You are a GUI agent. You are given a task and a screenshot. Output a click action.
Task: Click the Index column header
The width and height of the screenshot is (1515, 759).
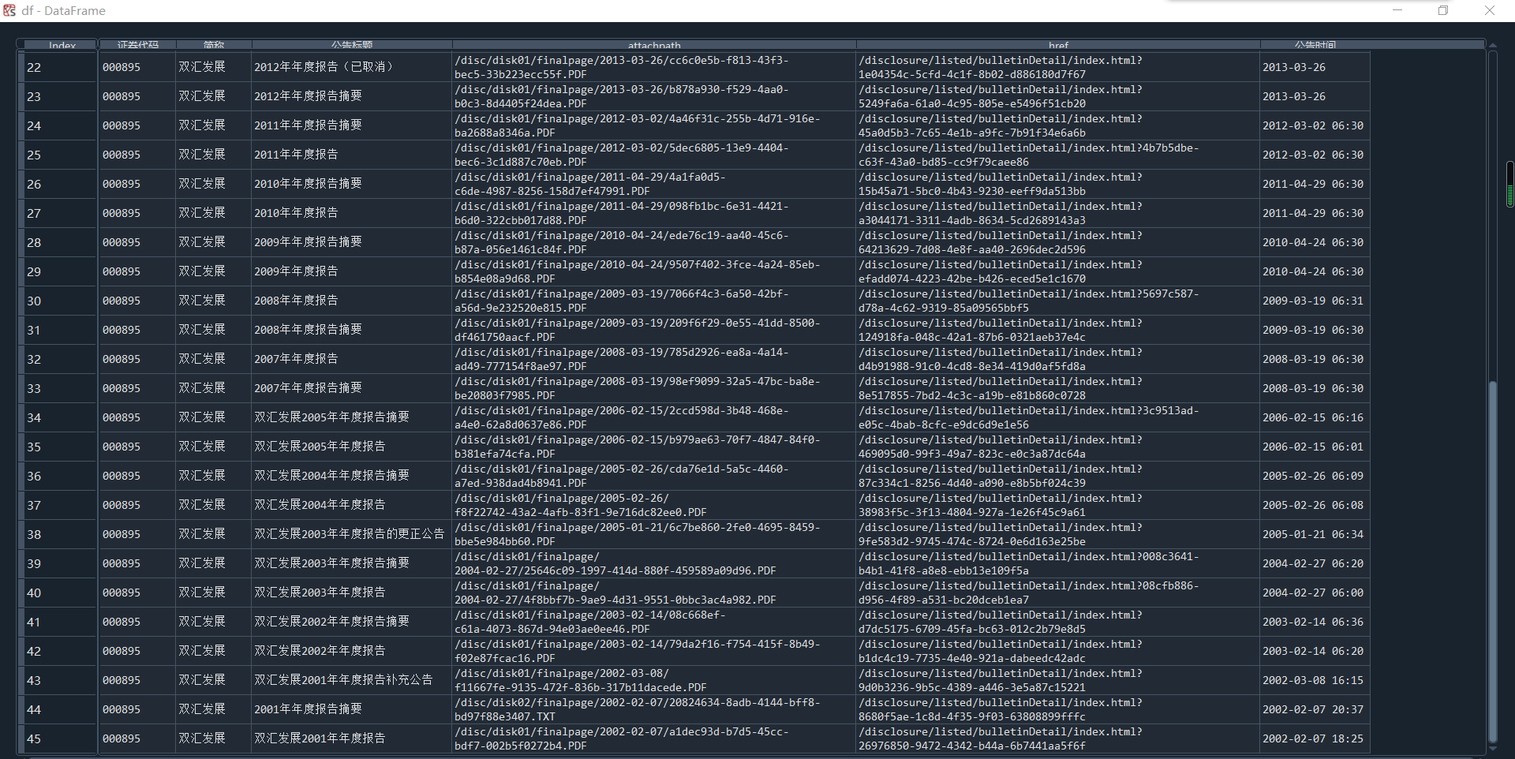60,45
